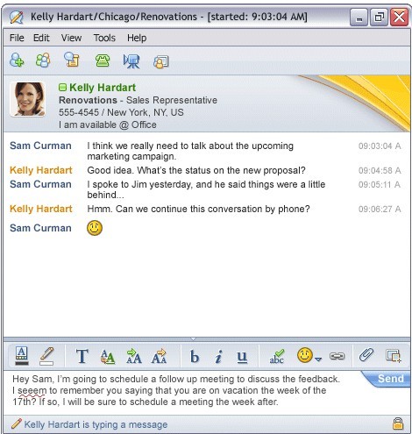Run spell check with the abc icon
Image resolution: width=412 pixels, height=434 pixels.
tap(276, 356)
